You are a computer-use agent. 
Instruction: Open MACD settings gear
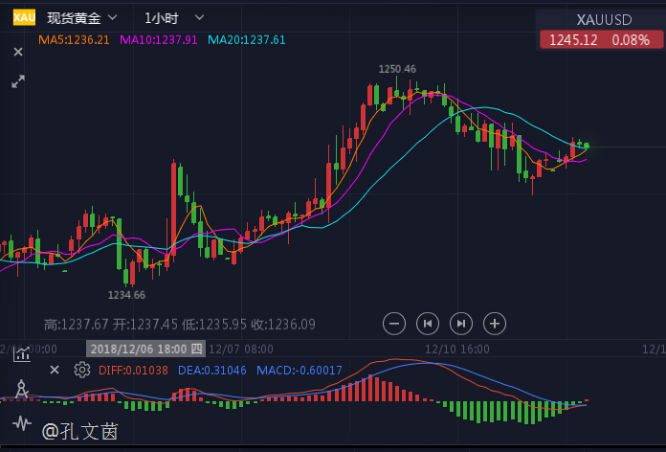[82, 370]
